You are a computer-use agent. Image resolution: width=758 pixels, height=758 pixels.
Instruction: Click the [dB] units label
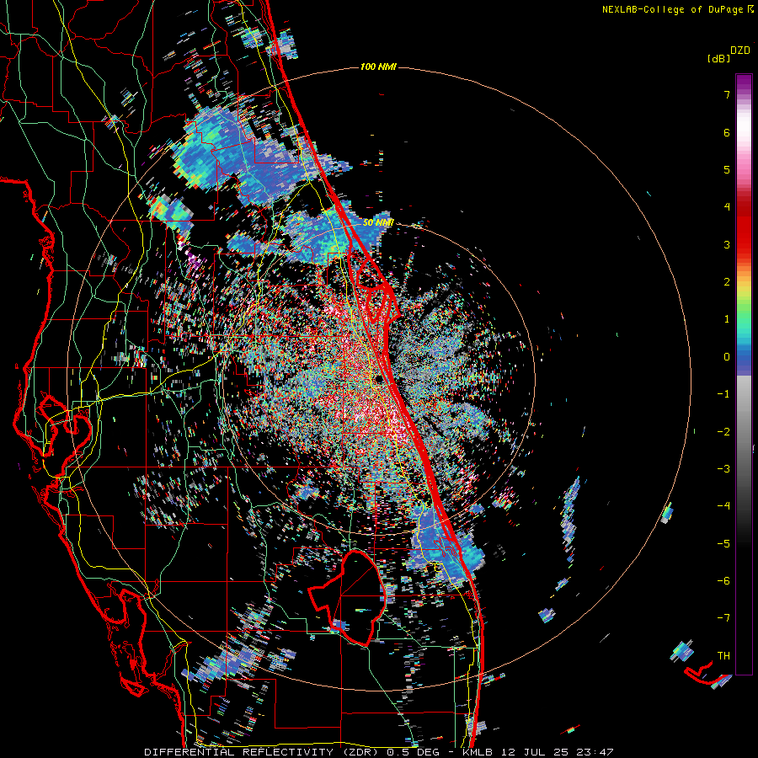point(718,59)
